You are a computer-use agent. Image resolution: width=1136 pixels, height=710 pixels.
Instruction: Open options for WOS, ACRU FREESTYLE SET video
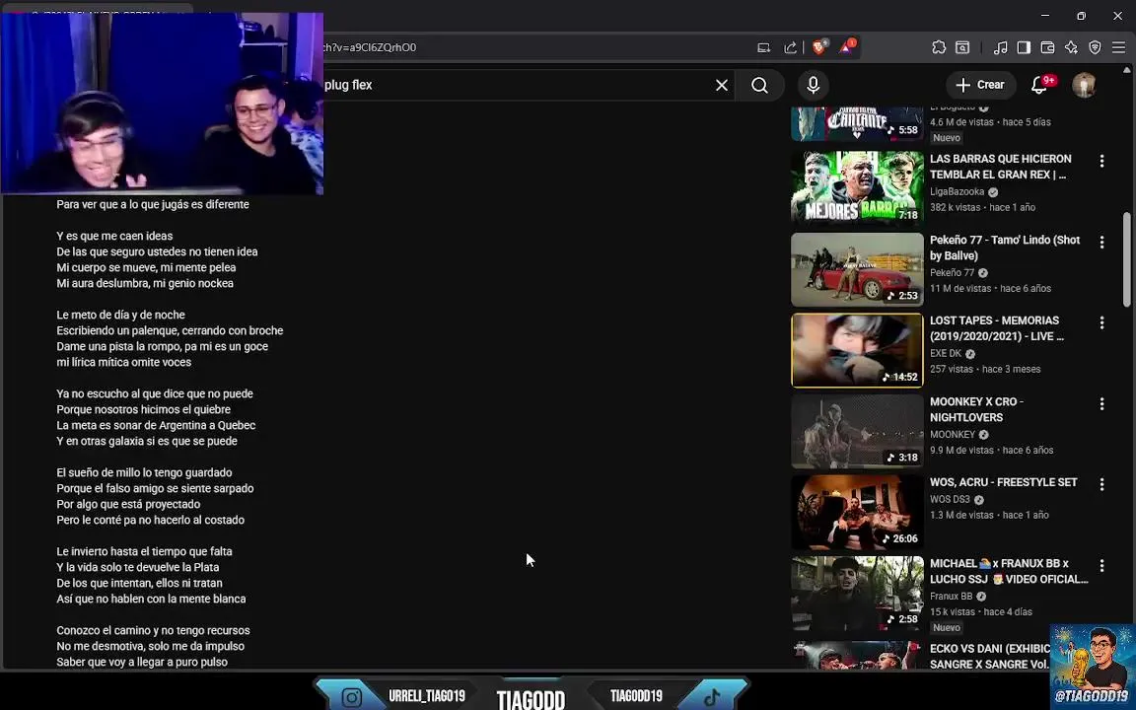click(x=1101, y=484)
